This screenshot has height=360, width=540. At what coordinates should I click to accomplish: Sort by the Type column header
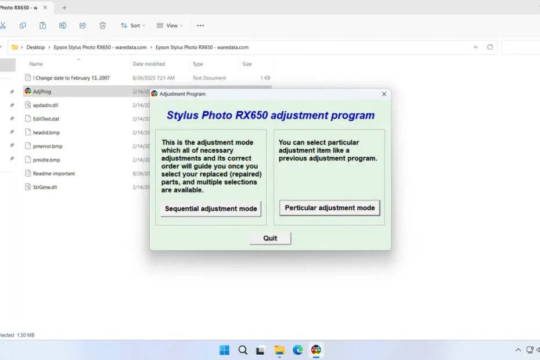[197, 64]
